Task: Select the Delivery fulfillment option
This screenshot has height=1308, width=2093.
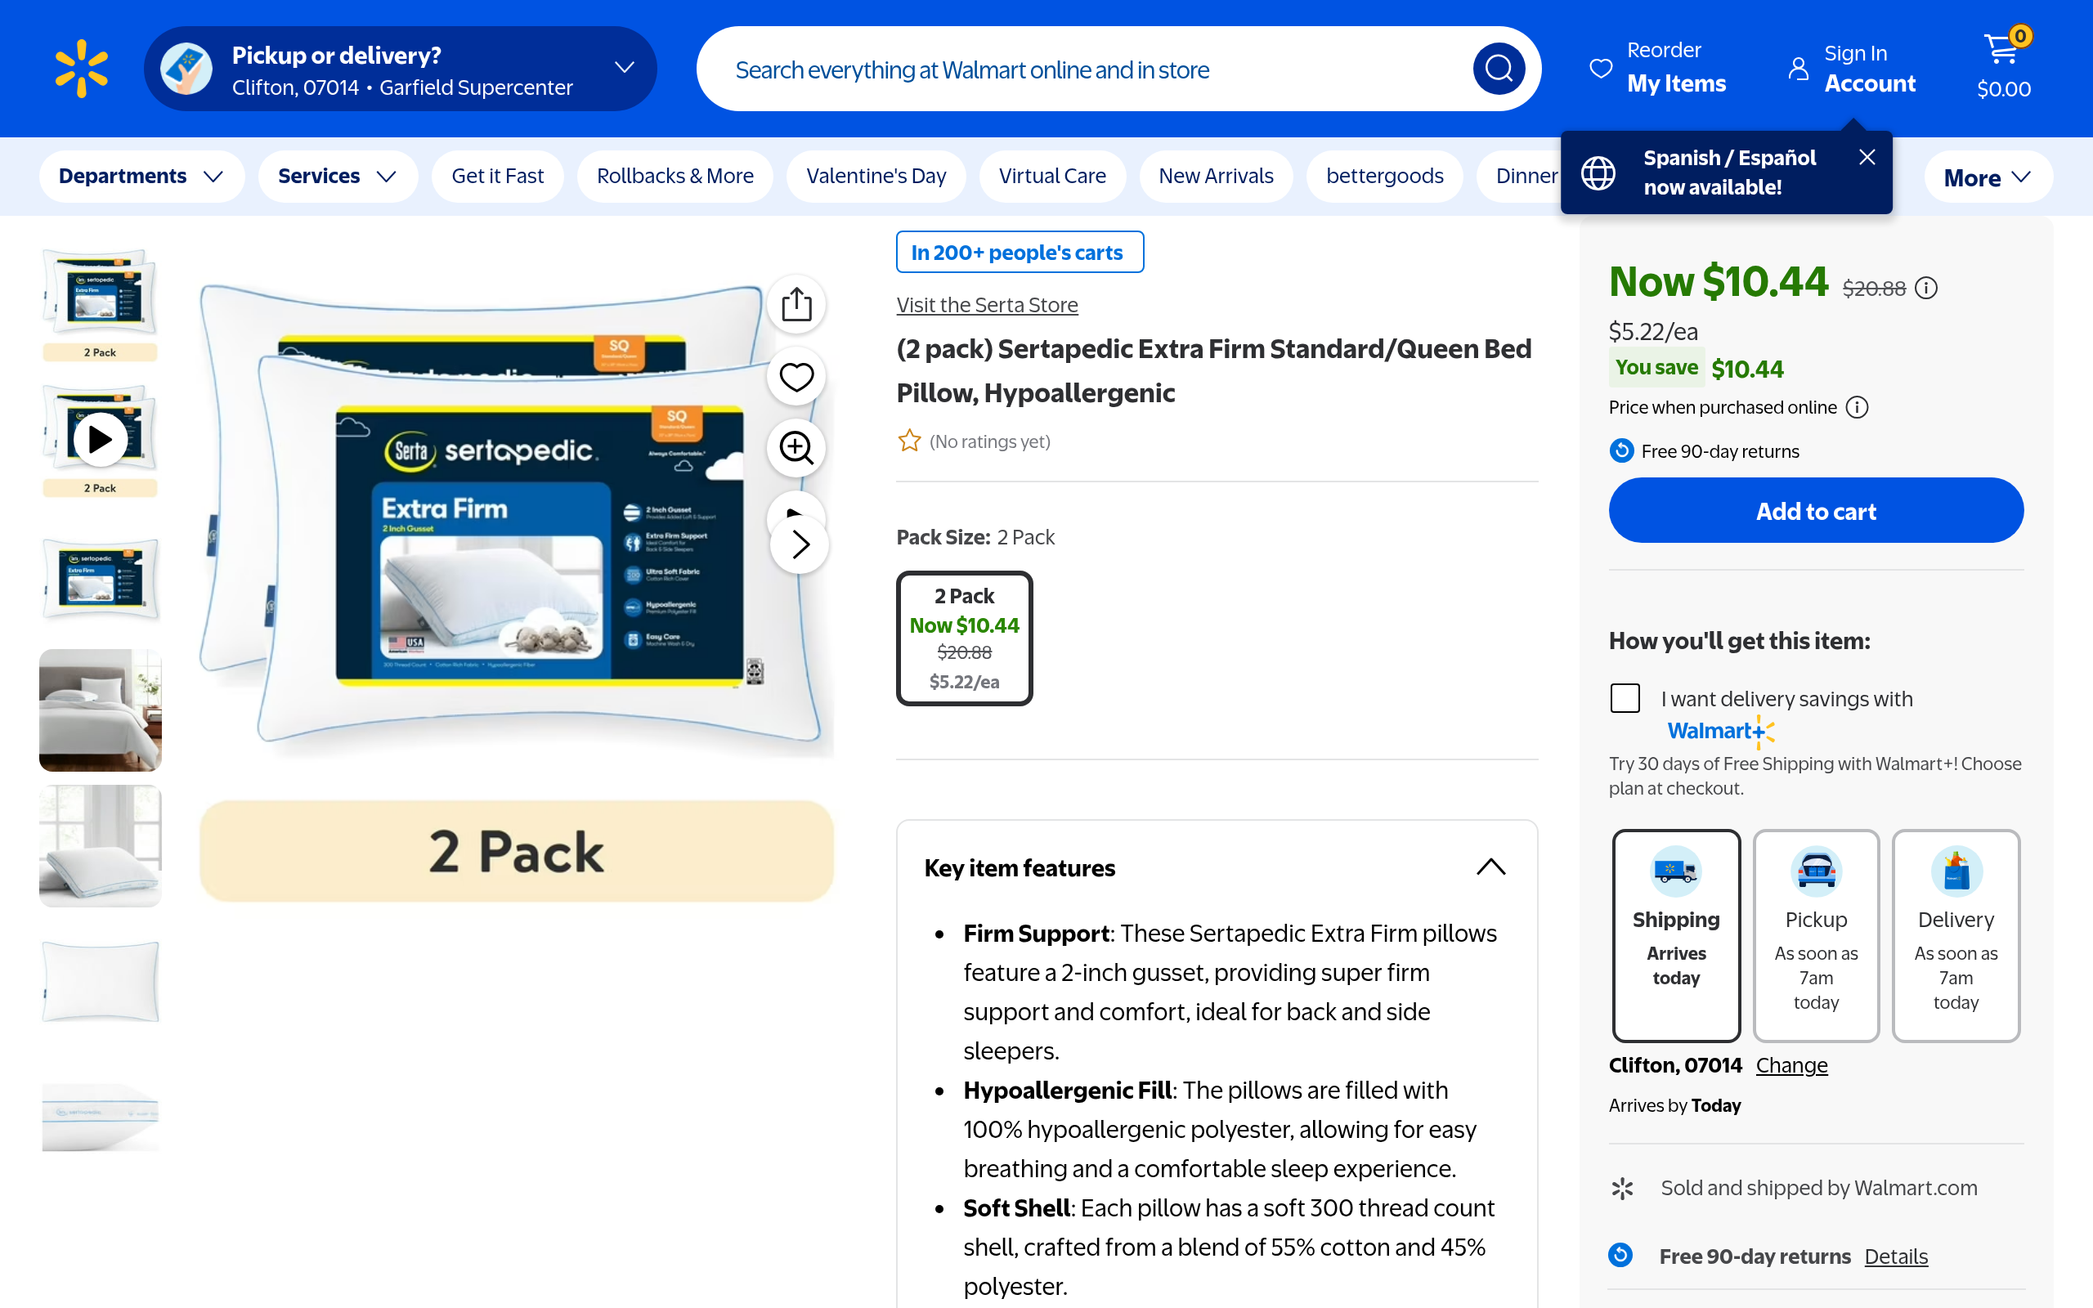Action: pyautogui.click(x=1956, y=934)
